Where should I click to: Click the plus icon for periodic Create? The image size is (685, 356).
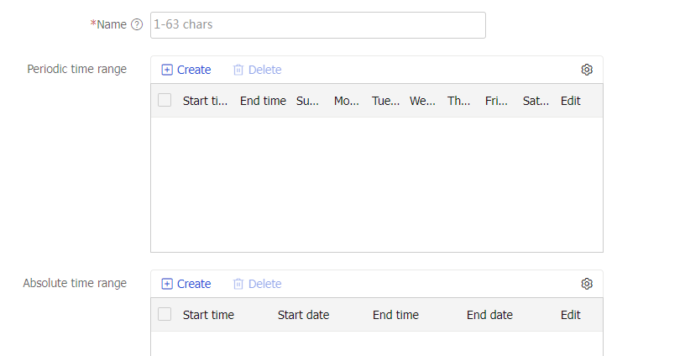tap(167, 70)
